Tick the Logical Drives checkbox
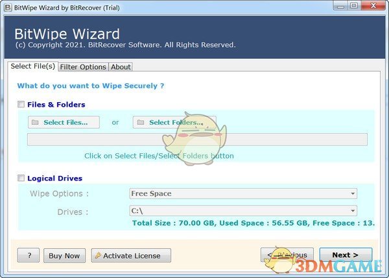 pos(21,178)
